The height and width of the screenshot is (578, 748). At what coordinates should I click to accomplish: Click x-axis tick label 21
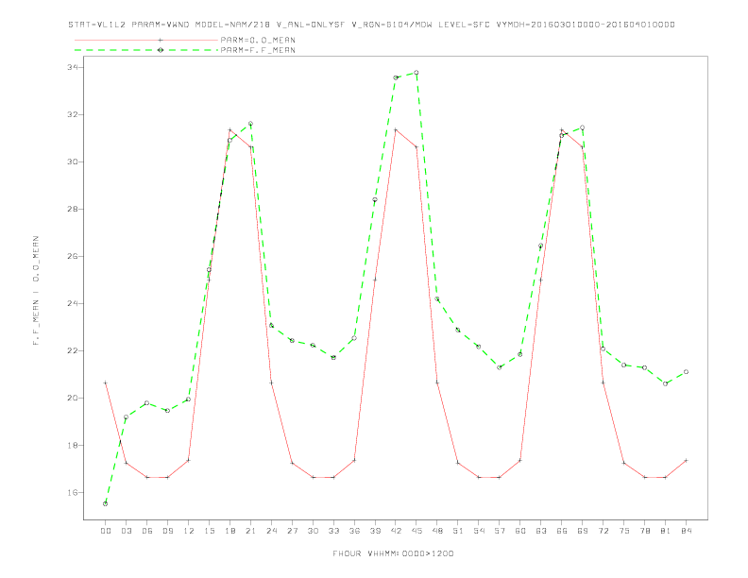point(250,531)
